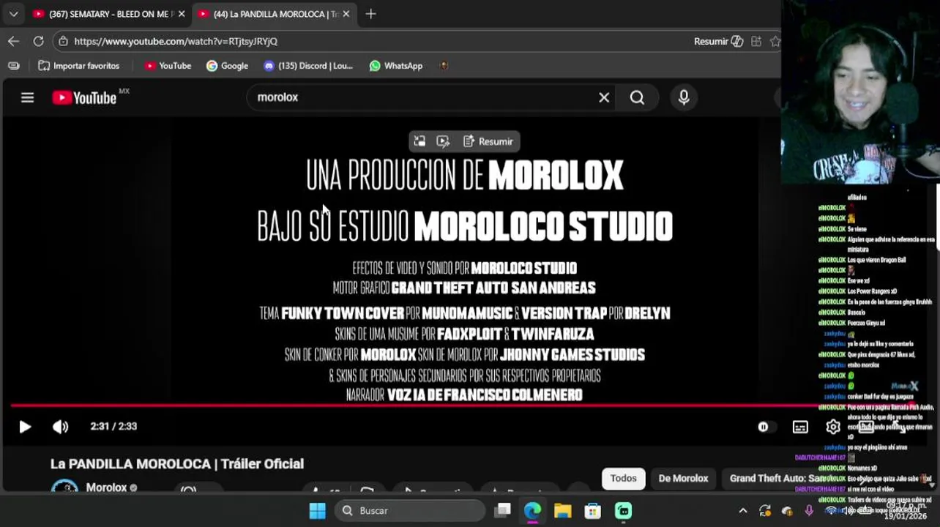Open browser extensions icon in address bar
Screen dimensions: 940x527
tap(756, 41)
